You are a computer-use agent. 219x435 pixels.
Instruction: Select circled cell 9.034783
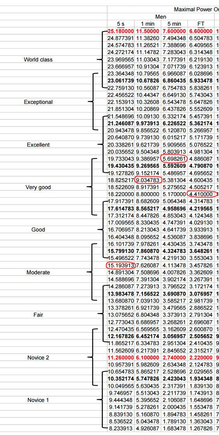click(x=148, y=180)
